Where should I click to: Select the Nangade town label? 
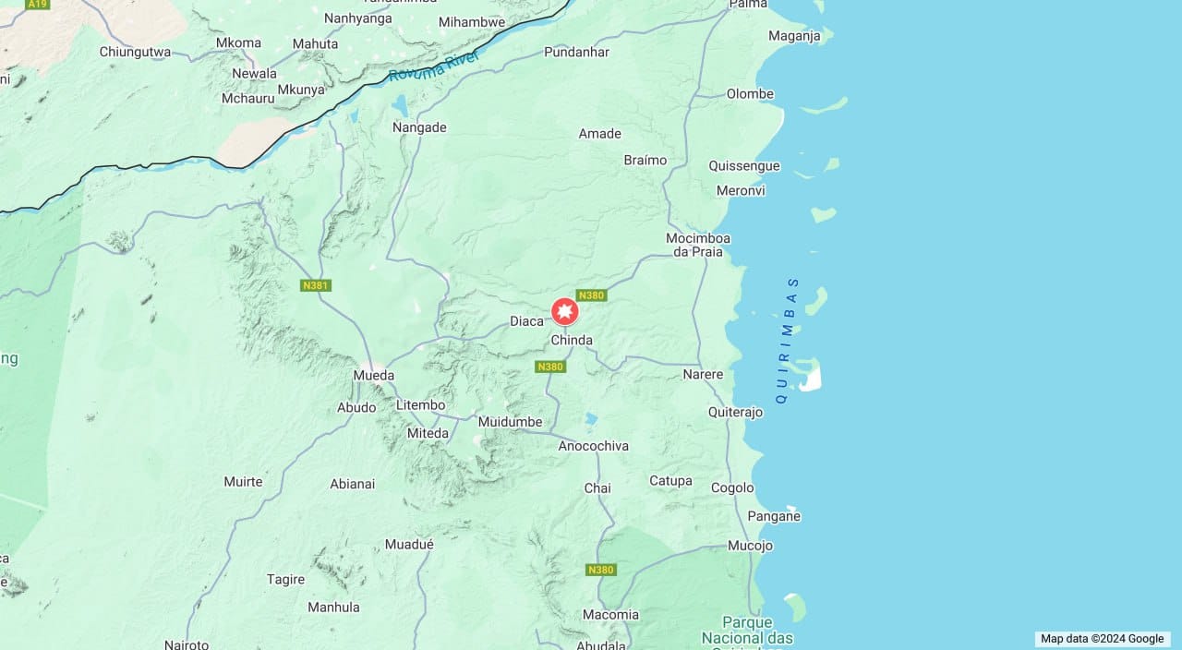click(419, 127)
